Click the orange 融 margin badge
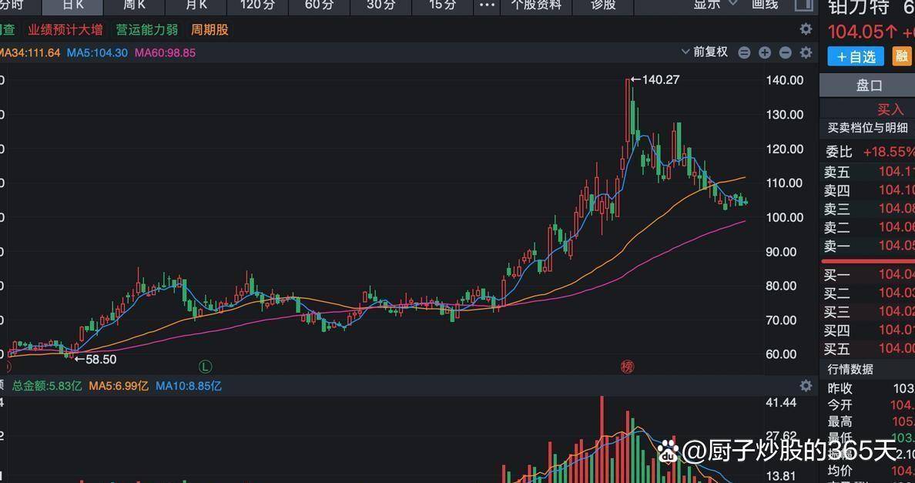The width and height of the screenshot is (915, 483). click(x=901, y=56)
